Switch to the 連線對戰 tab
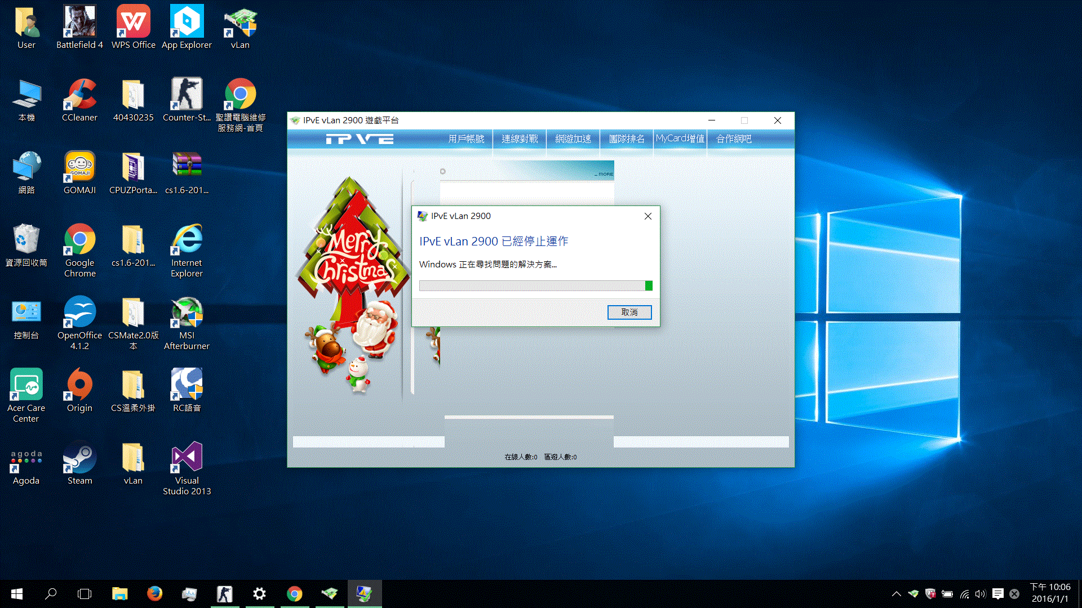 pyautogui.click(x=520, y=138)
